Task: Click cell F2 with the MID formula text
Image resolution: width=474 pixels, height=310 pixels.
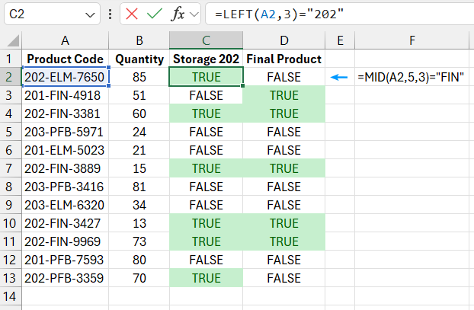Action: [x=411, y=77]
